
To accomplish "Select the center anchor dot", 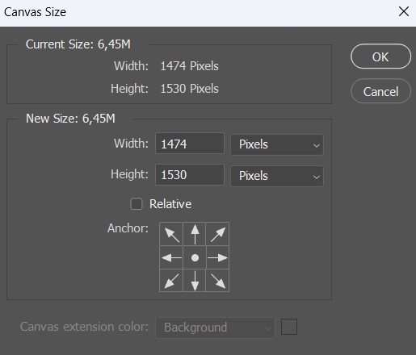I will point(195,257).
